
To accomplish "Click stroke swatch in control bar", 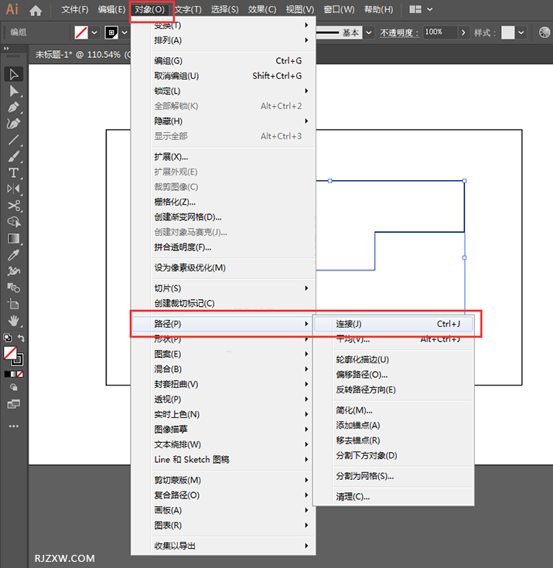I will click(111, 32).
